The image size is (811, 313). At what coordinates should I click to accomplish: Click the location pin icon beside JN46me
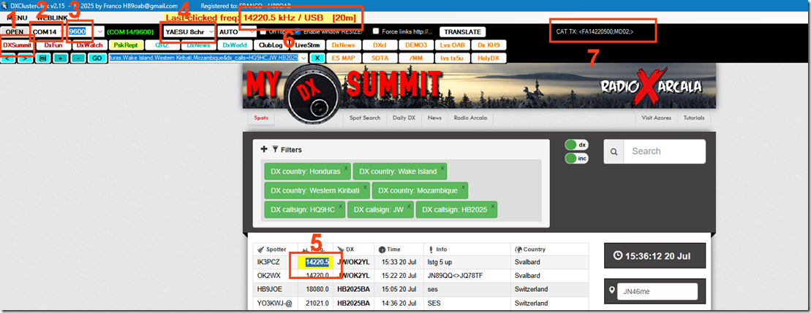pyautogui.click(x=611, y=291)
